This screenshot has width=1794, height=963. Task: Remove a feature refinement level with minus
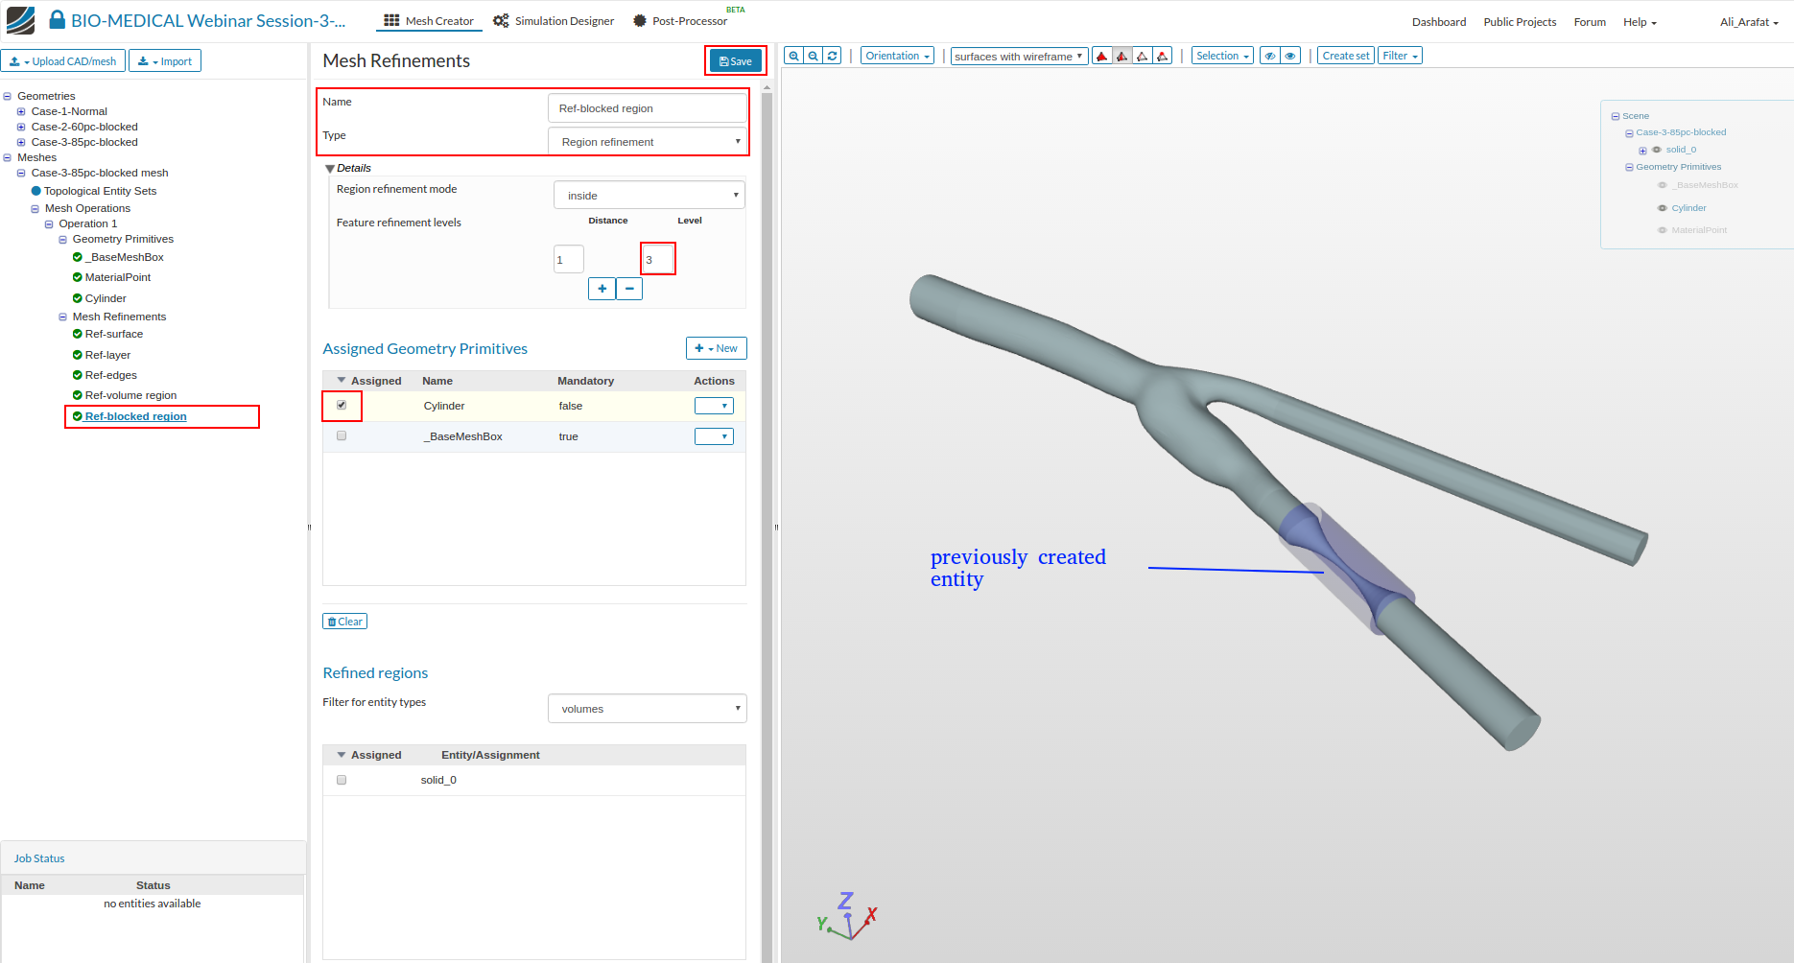[629, 289]
